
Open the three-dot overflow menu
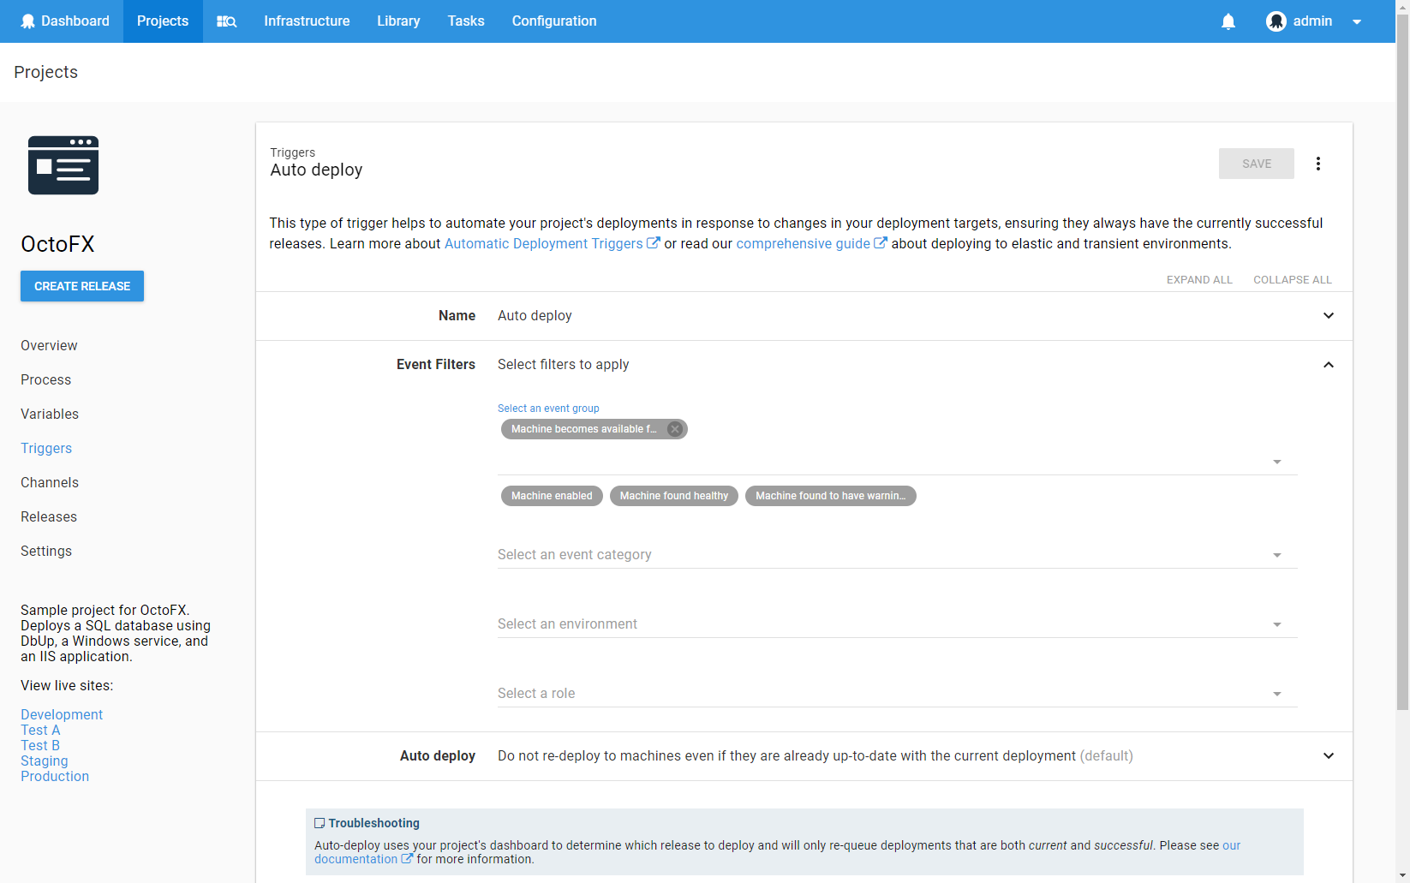pyautogui.click(x=1317, y=164)
